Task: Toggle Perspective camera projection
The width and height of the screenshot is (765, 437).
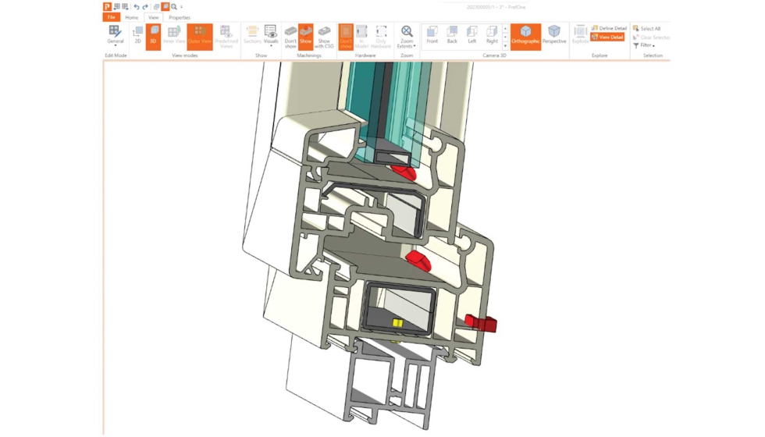Action: [553, 35]
